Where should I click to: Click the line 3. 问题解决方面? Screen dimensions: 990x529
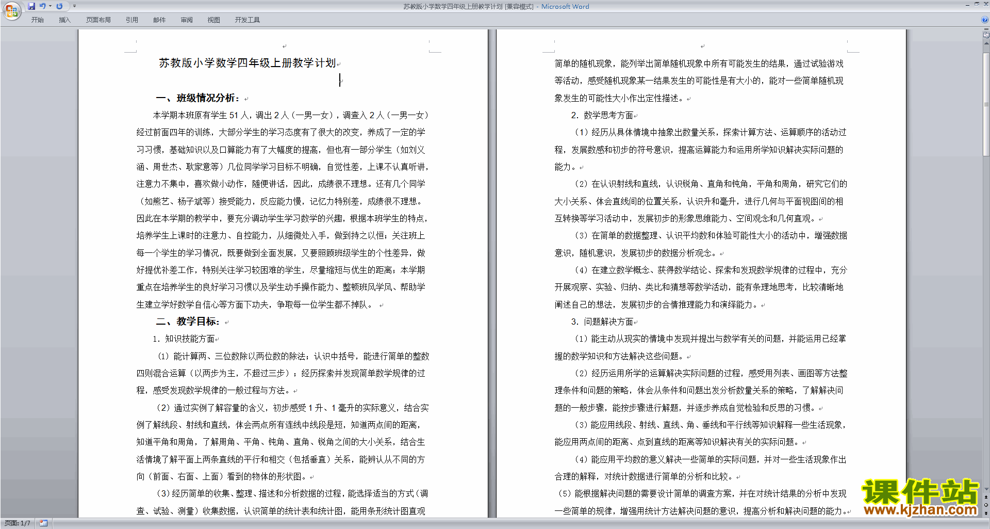602,322
